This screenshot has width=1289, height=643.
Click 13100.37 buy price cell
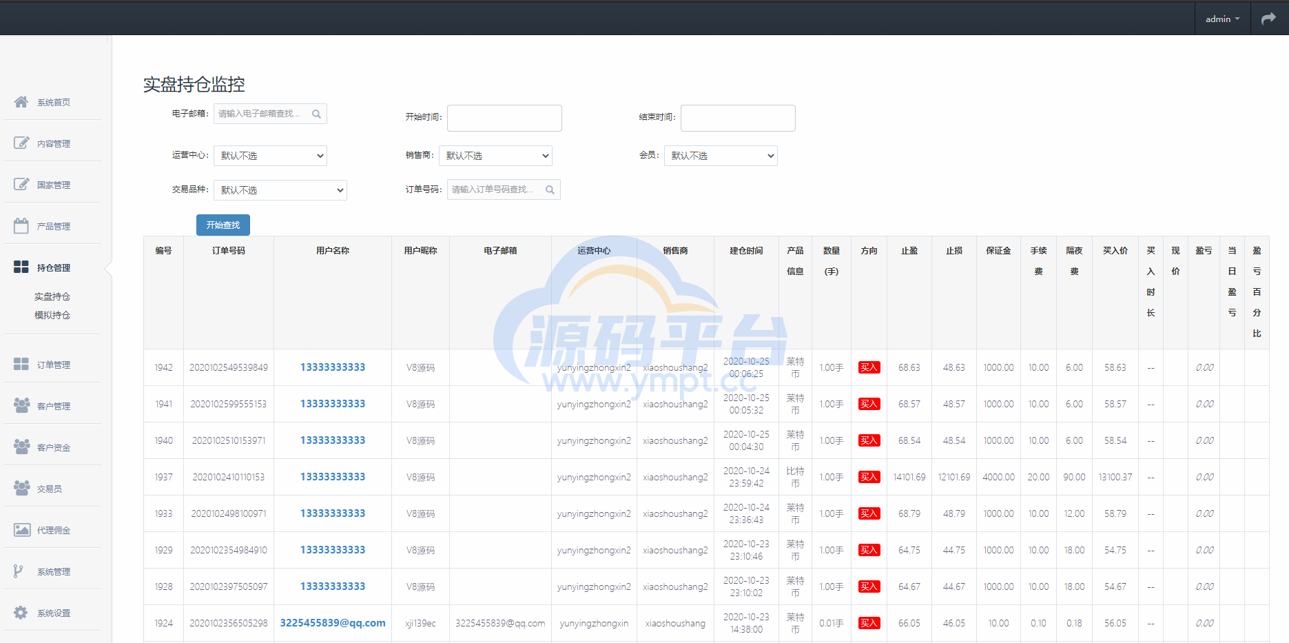1115,477
